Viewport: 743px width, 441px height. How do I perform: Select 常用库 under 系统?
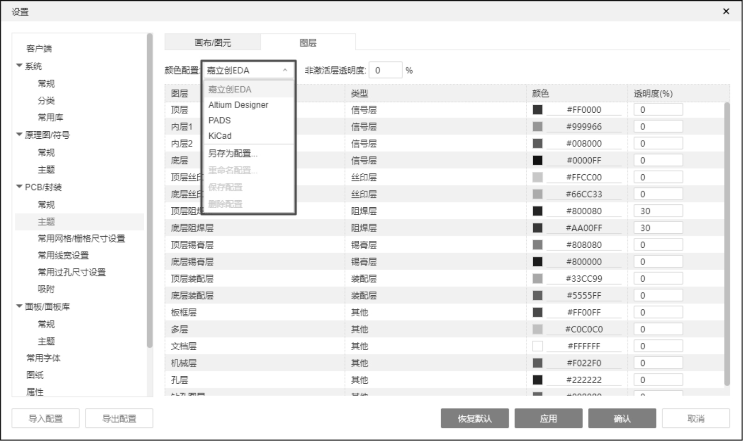(50, 117)
